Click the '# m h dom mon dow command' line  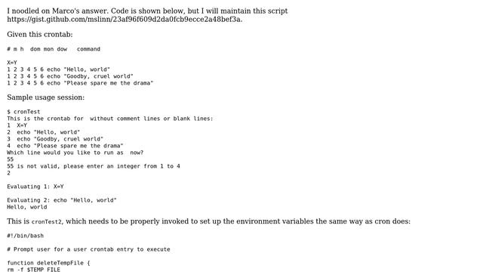click(x=54, y=49)
